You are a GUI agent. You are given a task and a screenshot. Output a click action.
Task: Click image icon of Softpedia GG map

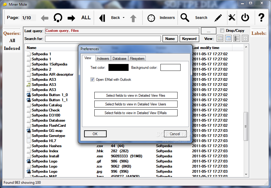coord(29,131)
